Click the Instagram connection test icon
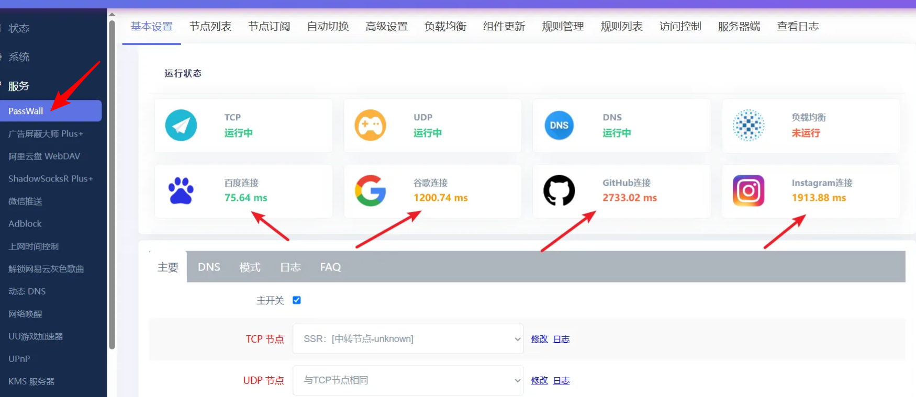 748,191
